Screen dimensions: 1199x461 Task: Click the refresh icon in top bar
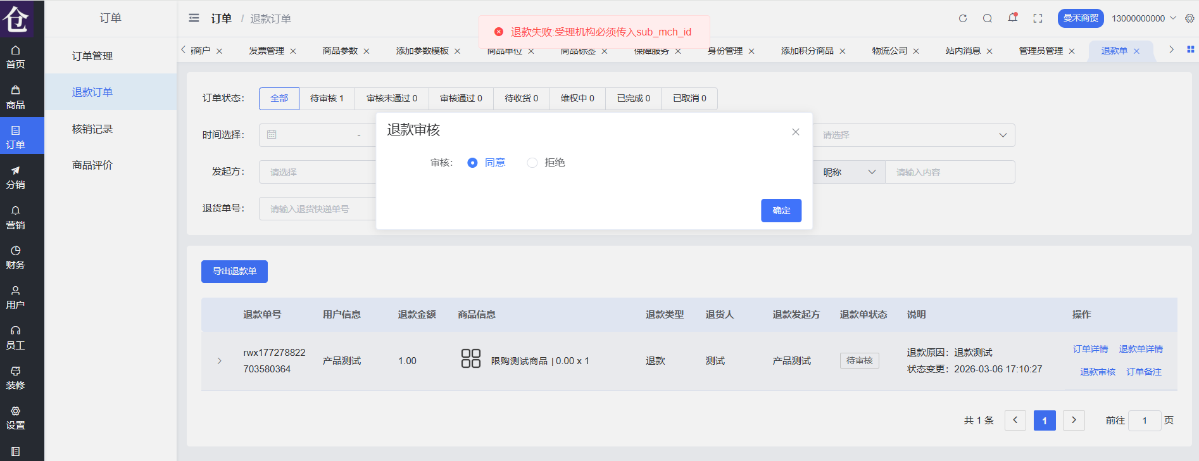pos(963,18)
